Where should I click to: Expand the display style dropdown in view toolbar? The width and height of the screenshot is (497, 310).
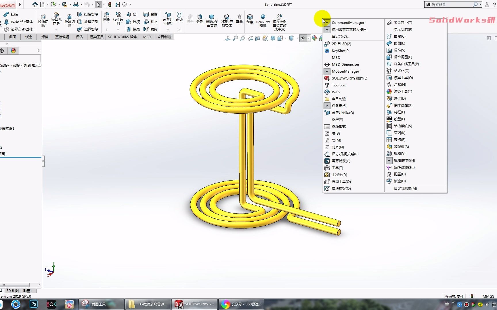pyautogui.click(x=285, y=38)
